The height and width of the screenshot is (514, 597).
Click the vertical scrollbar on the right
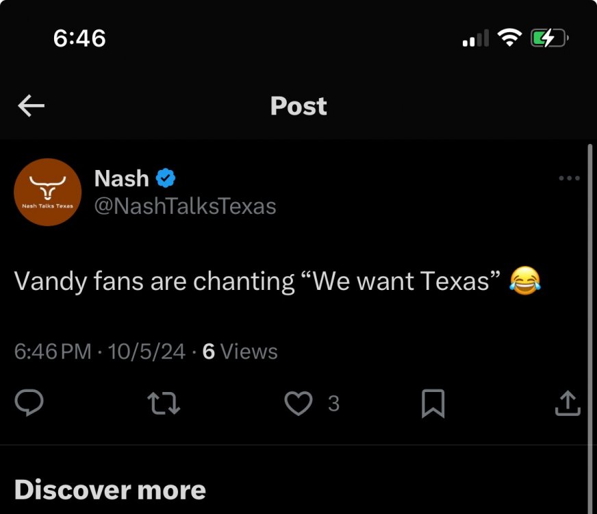point(589,308)
